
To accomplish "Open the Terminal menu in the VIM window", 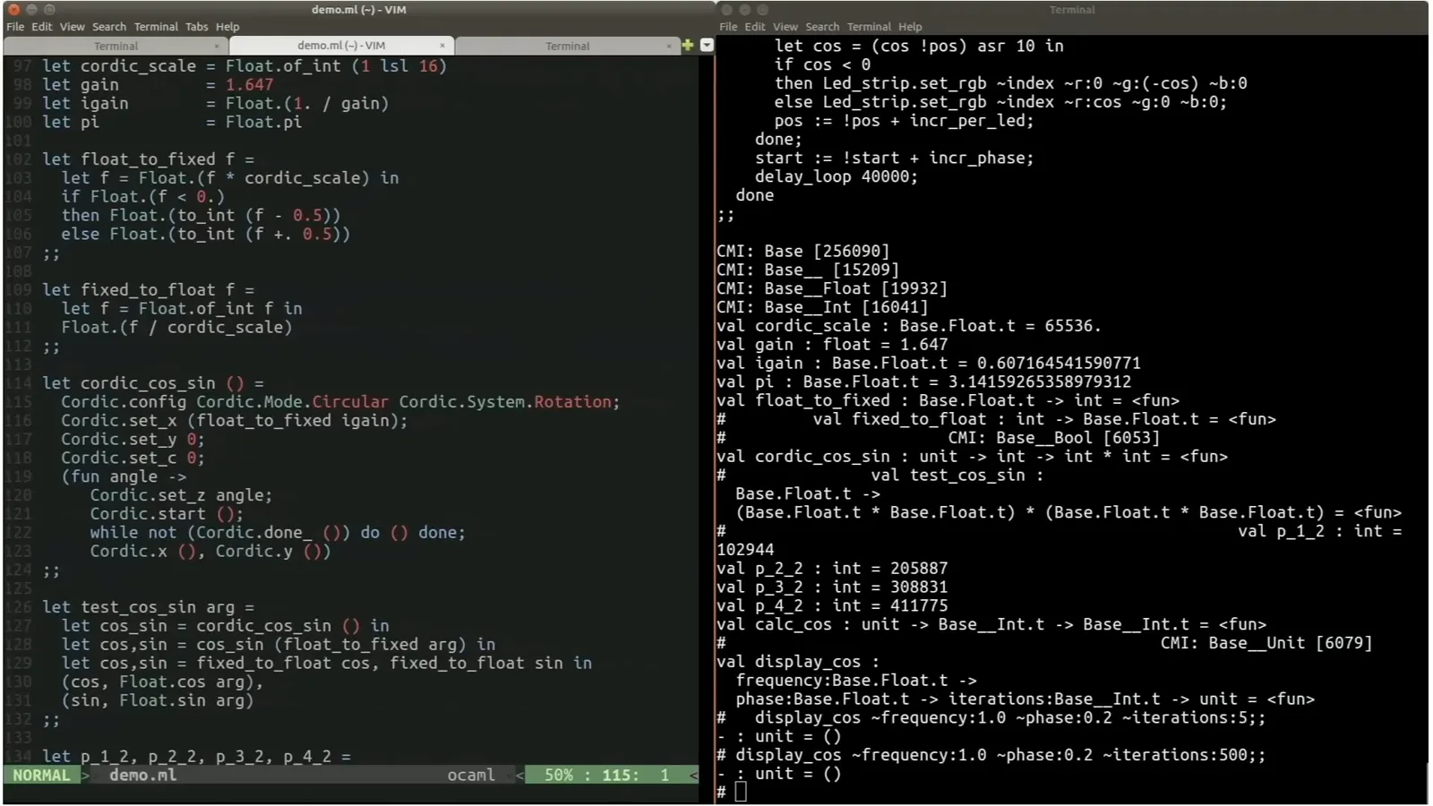I will pyautogui.click(x=156, y=27).
